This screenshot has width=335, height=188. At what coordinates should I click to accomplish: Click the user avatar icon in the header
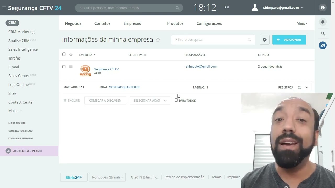[x=255, y=8]
